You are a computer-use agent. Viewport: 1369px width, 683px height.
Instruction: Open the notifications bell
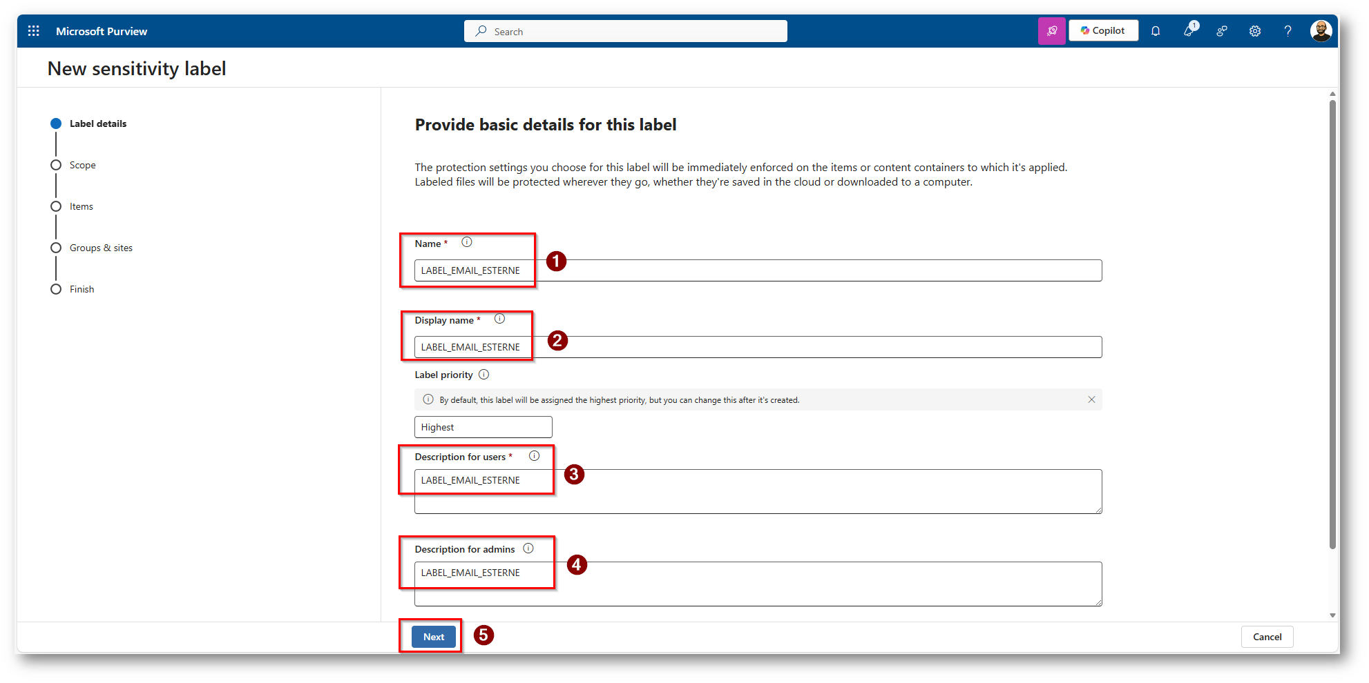(x=1156, y=31)
